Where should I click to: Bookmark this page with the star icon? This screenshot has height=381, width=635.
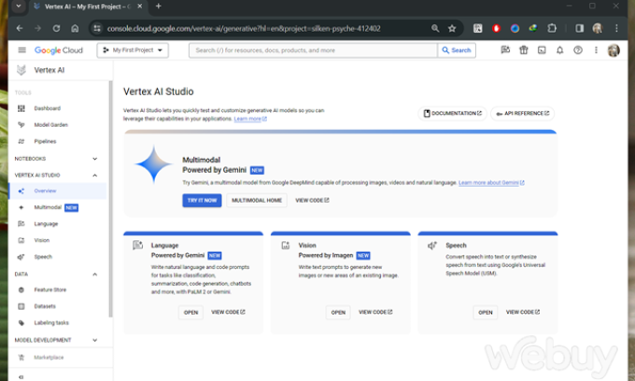[x=452, y=28]
